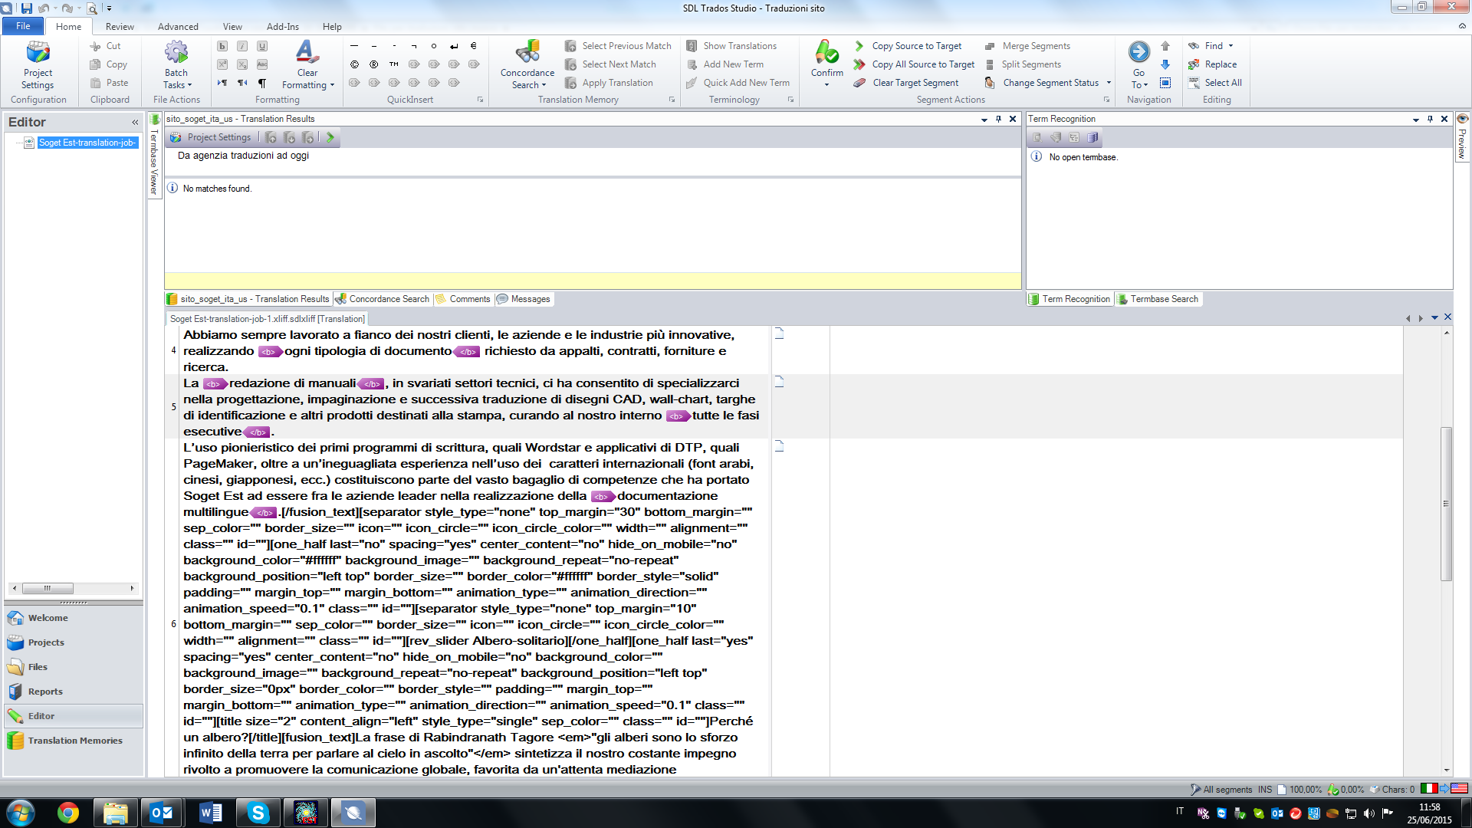Toggle italic formatting button

click(x=242, y=46)
